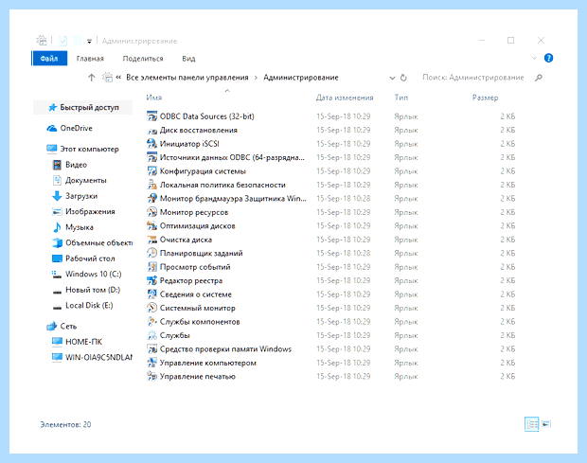Open the Файл menu
Image resolution: width=587 pixels, height=463 pixels.
click(x=49, y=59)
